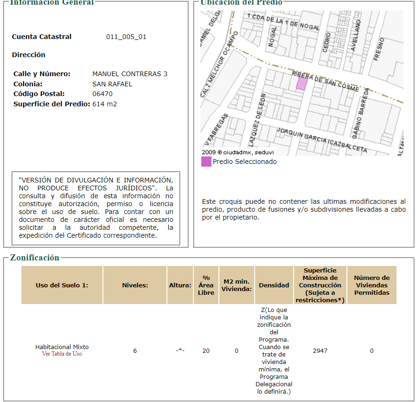Click the GABINO BARREDA street label on map
This screenshot has width=416, height=402.
360,113
